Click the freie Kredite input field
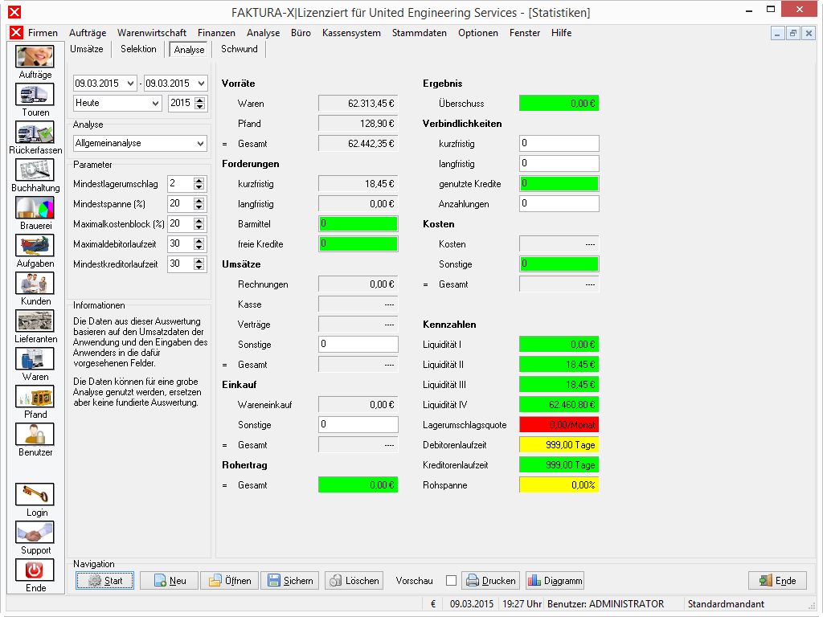Viewport: 823px width, 617px height. pyautogui.click(x=358, y=244)
